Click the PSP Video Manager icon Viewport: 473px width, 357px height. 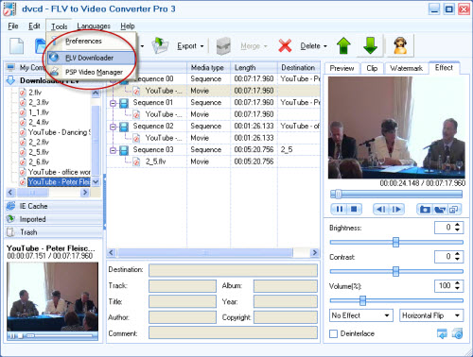tap(54, 72)
